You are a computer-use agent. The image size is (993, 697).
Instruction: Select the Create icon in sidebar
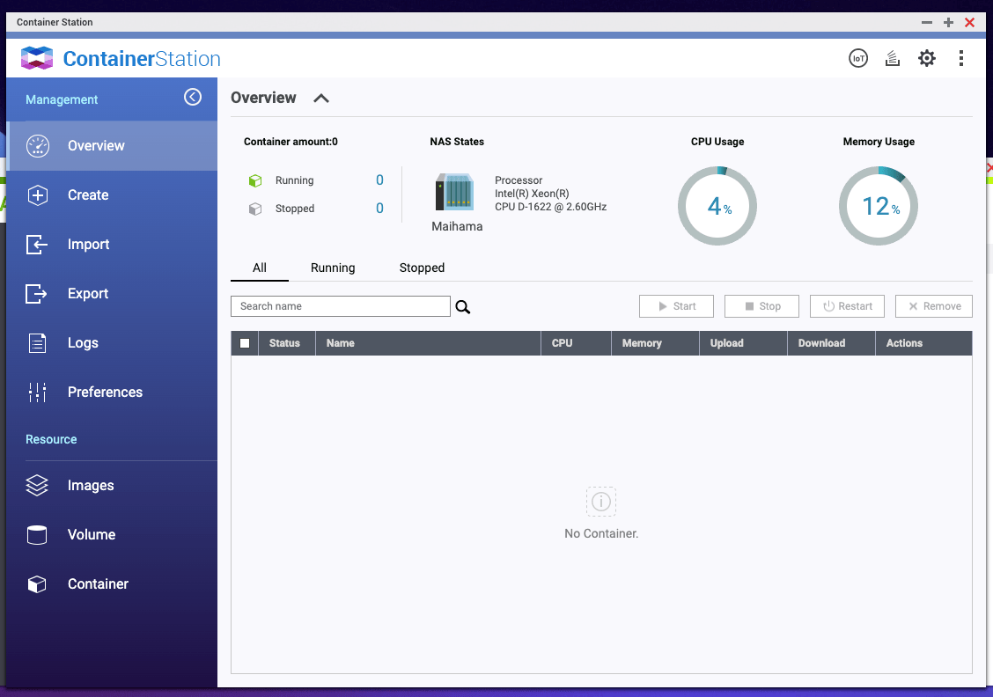[37, 195]
